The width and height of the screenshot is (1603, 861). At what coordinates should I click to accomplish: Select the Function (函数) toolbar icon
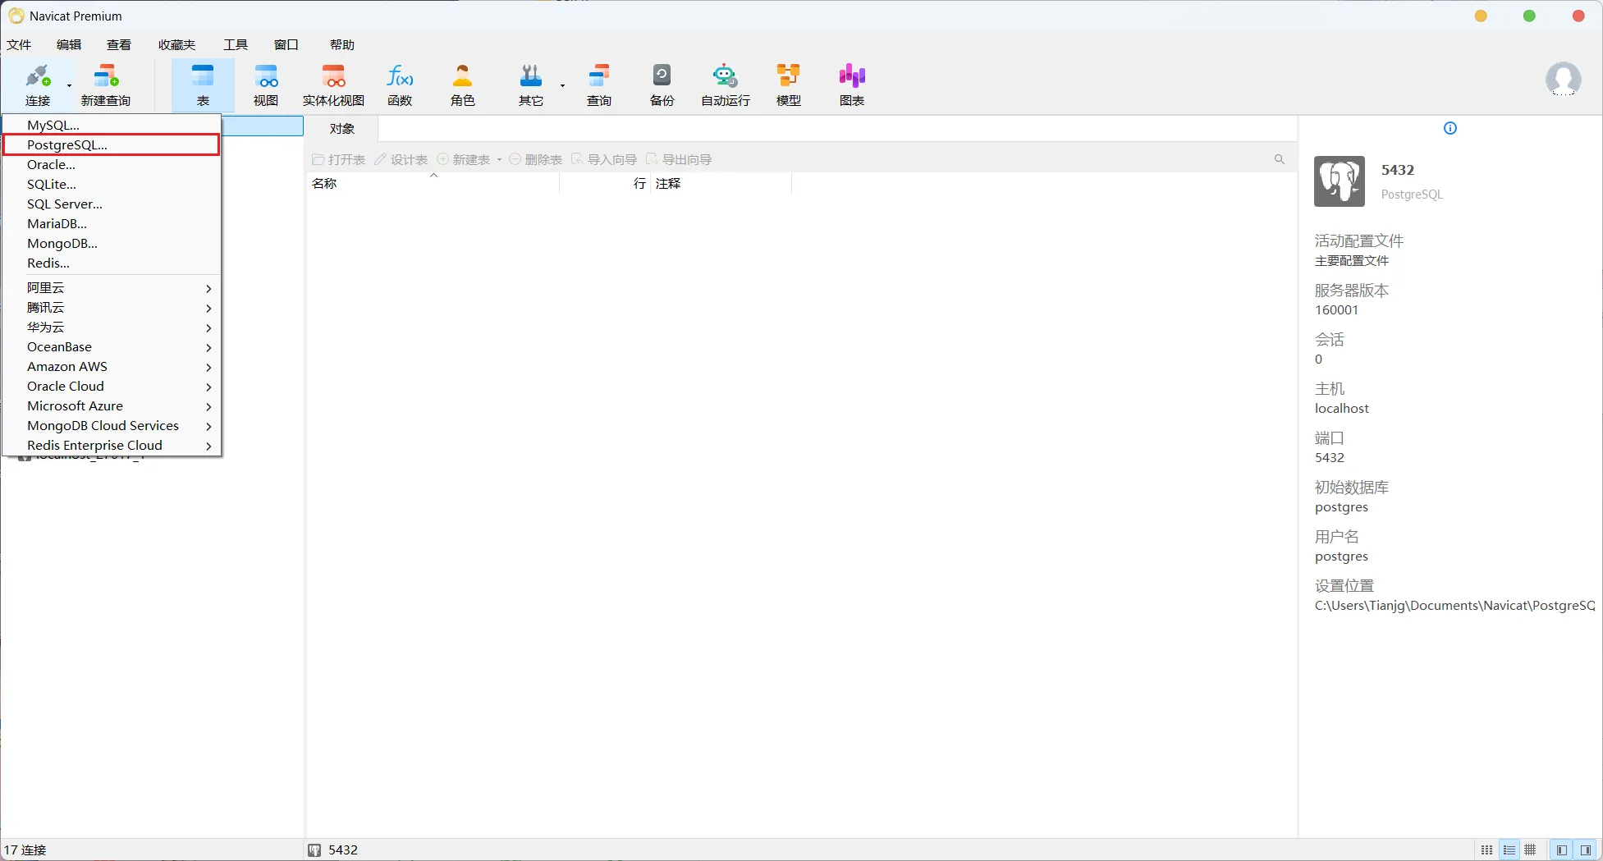400,85
